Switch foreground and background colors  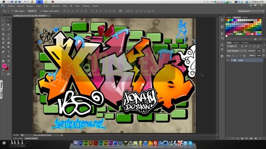coord(8,65)
